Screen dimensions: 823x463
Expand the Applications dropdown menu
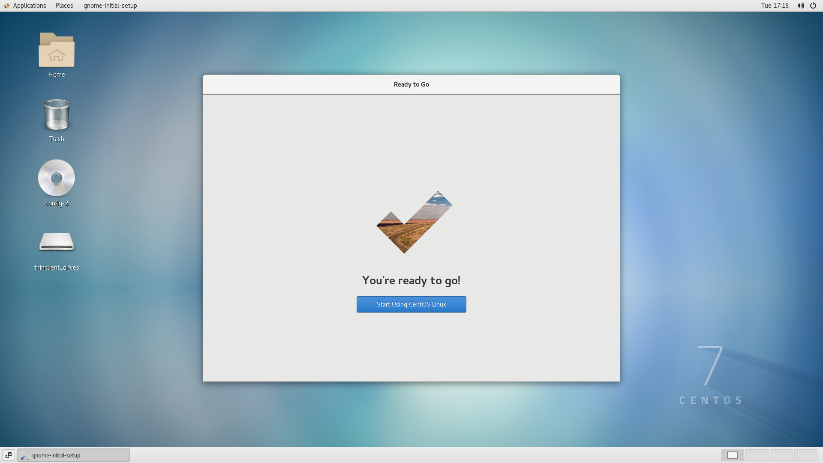30,5
